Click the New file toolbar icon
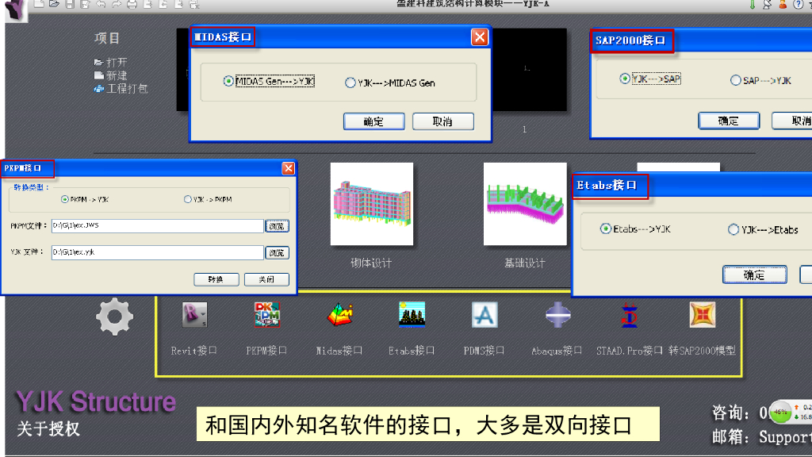 [x=39, y=4]
